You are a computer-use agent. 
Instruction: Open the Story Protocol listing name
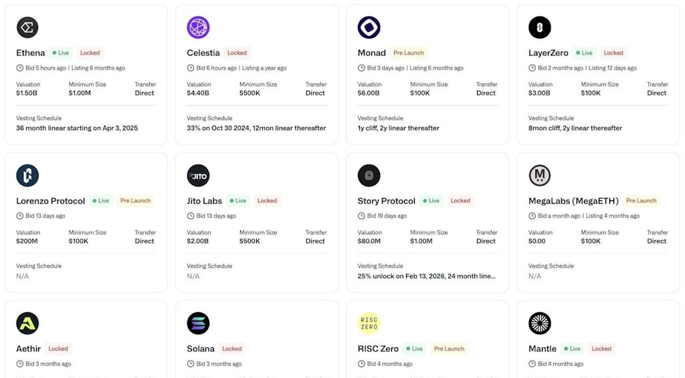pos(387,201)
